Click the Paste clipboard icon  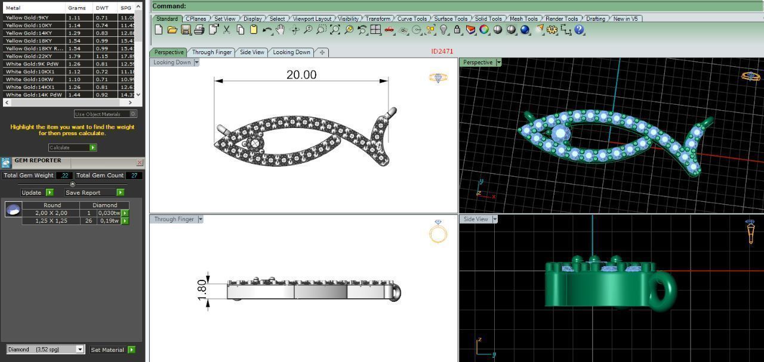tap(254, 29)
